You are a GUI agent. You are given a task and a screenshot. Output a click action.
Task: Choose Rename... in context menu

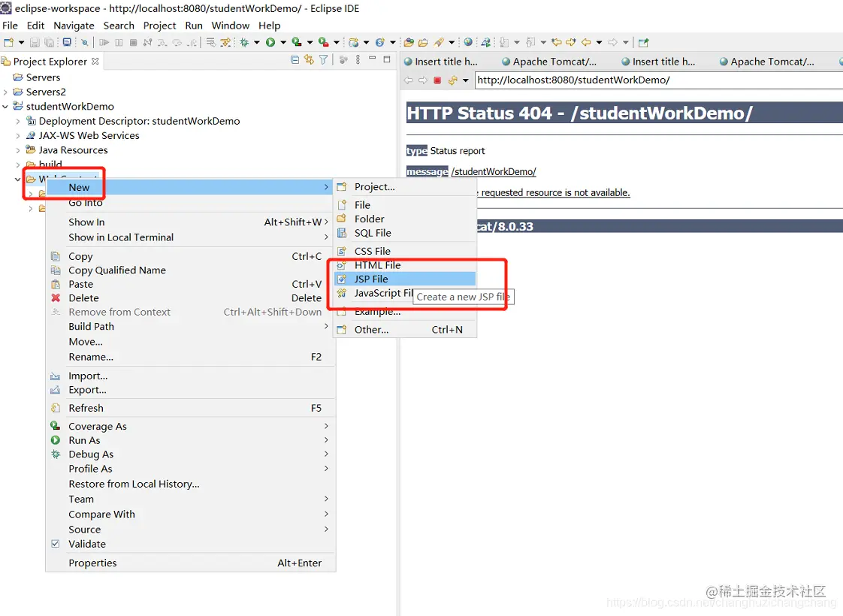[191, 357]
